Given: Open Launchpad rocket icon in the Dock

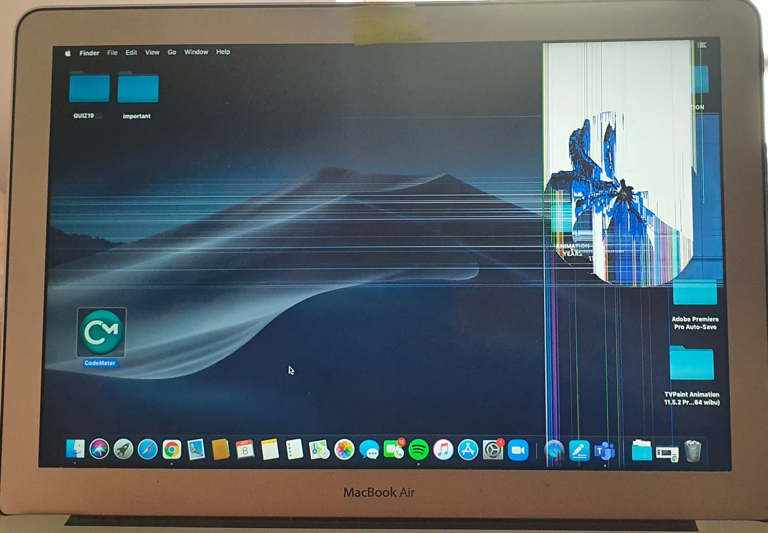Looking at the screenshot, I should point(123,449).
